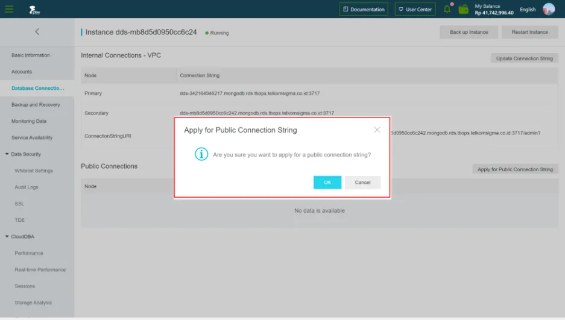Screen dimensions: 565x320
Task: Collapse the CloudDBA section
Action: click(x=7, y=237)
